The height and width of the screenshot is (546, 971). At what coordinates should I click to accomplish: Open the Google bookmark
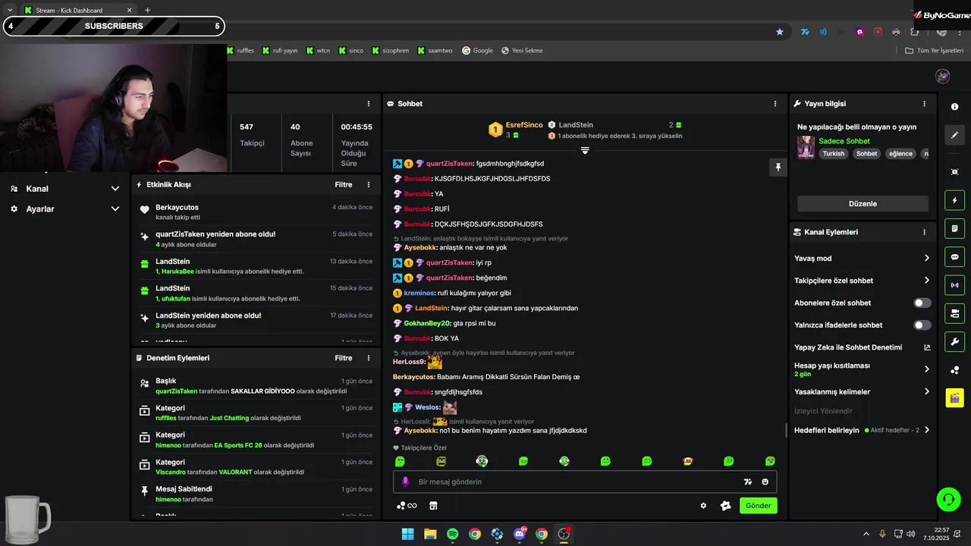[477, 51]
